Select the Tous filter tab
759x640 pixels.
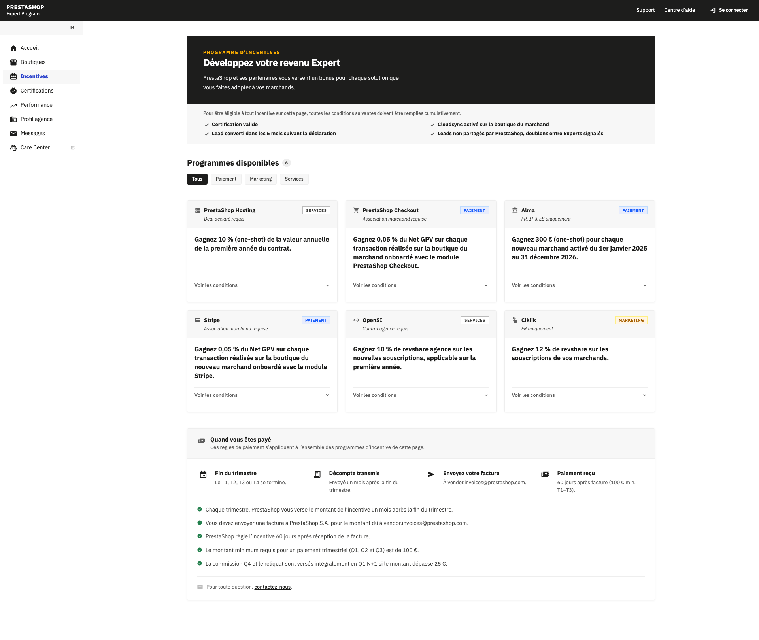pyautogui.click(x=197, y=179)
